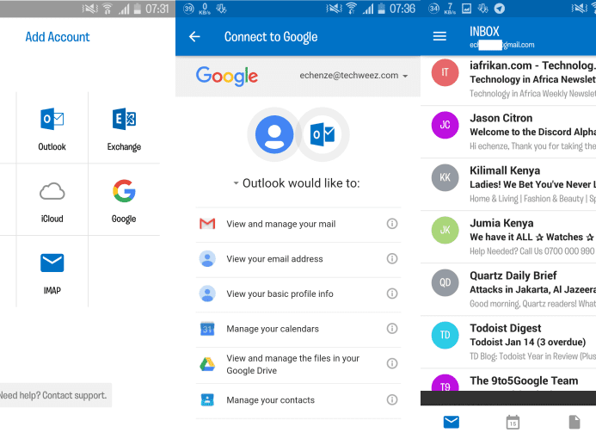Choose the Exchange account icon

coord(124,119)
